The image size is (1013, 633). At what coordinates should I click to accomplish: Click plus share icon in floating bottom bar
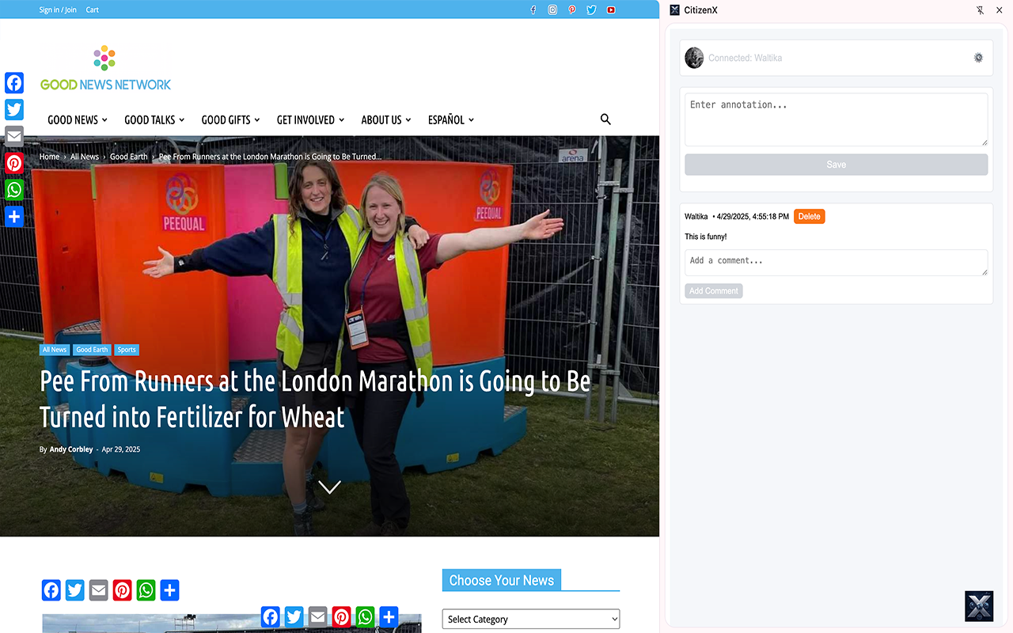[x=389, y=617]
